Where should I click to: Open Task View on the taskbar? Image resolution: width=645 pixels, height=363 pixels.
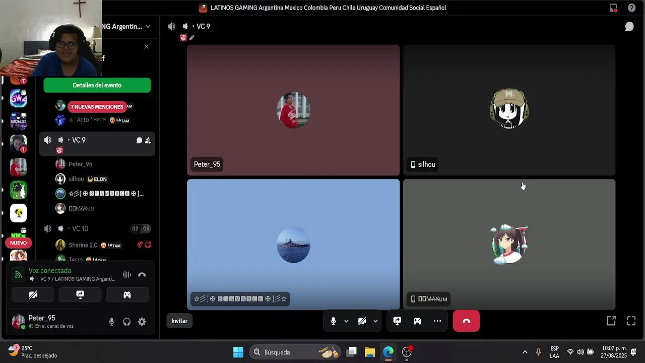tap(352, 352)
